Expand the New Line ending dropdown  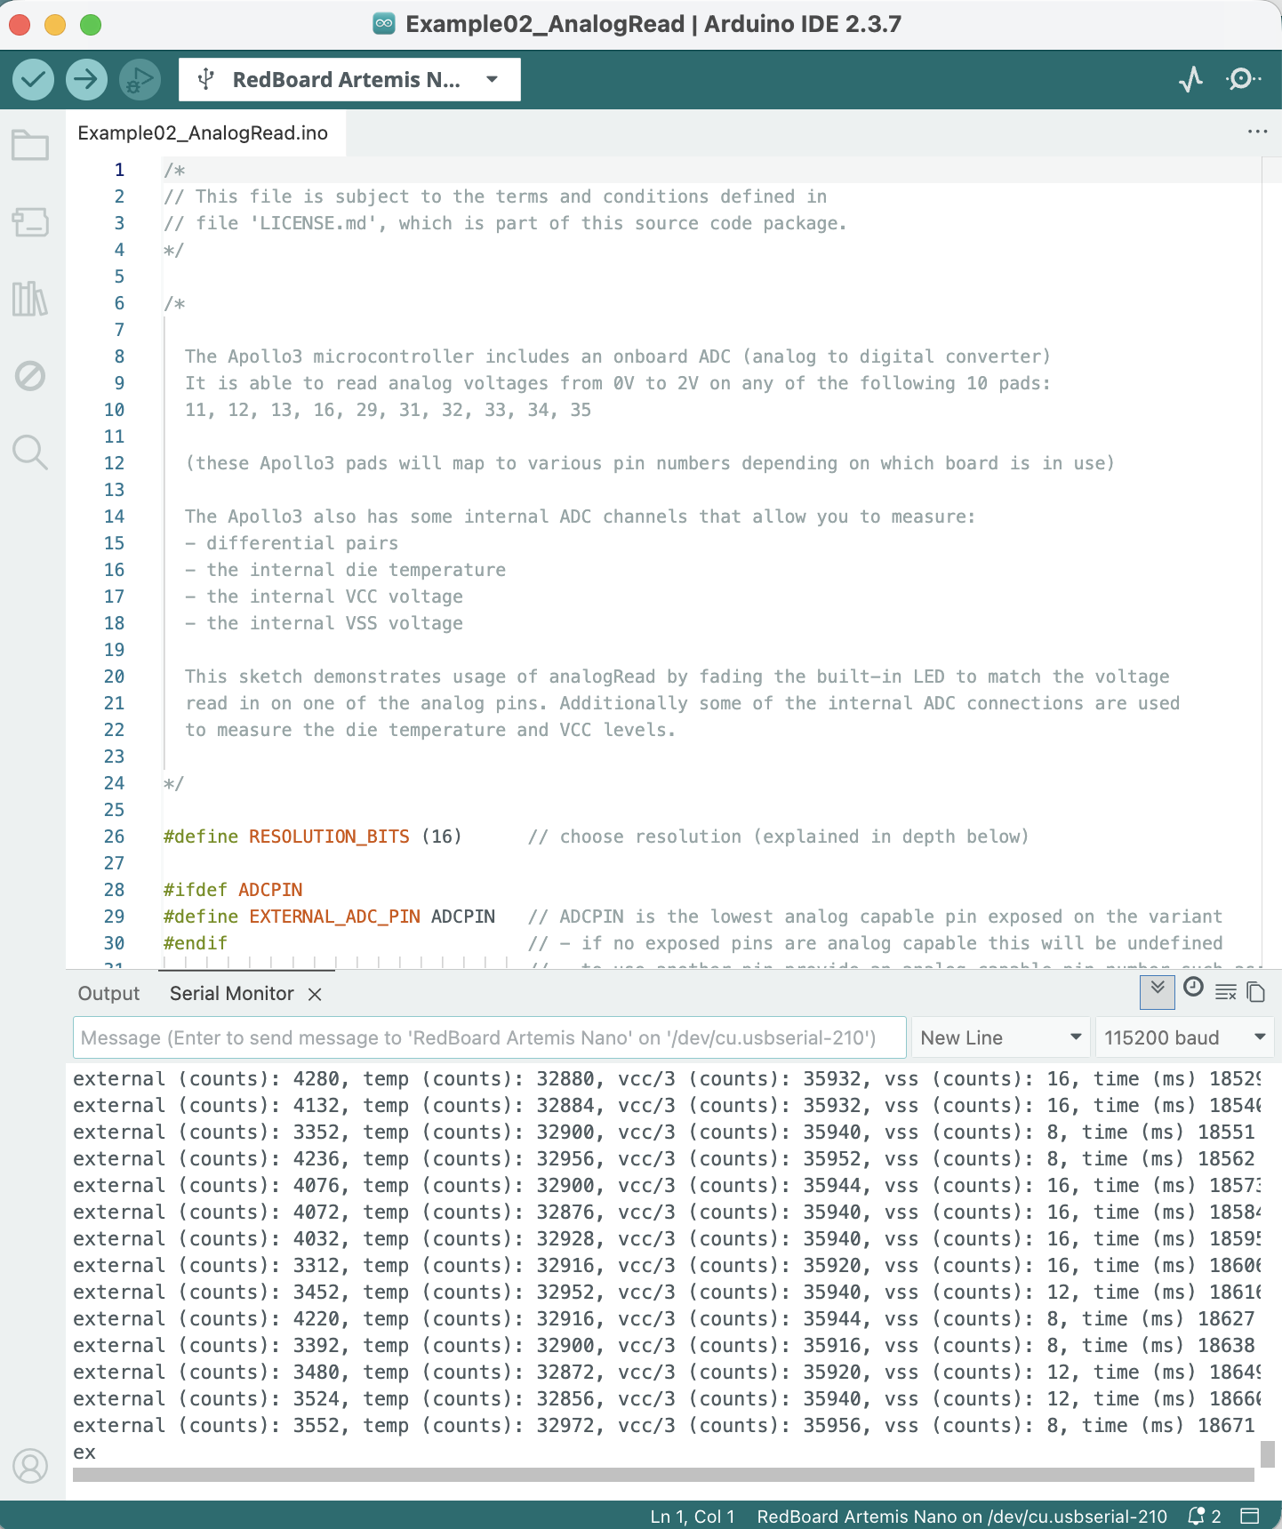[x=1000, y=1037]
